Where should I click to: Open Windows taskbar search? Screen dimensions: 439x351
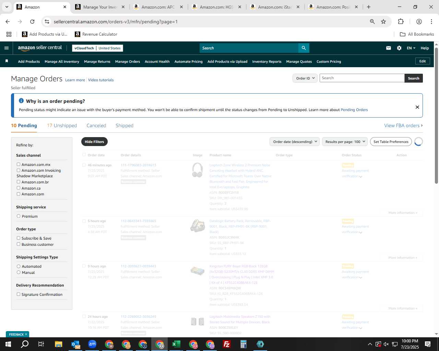click(x=25, y=344)
